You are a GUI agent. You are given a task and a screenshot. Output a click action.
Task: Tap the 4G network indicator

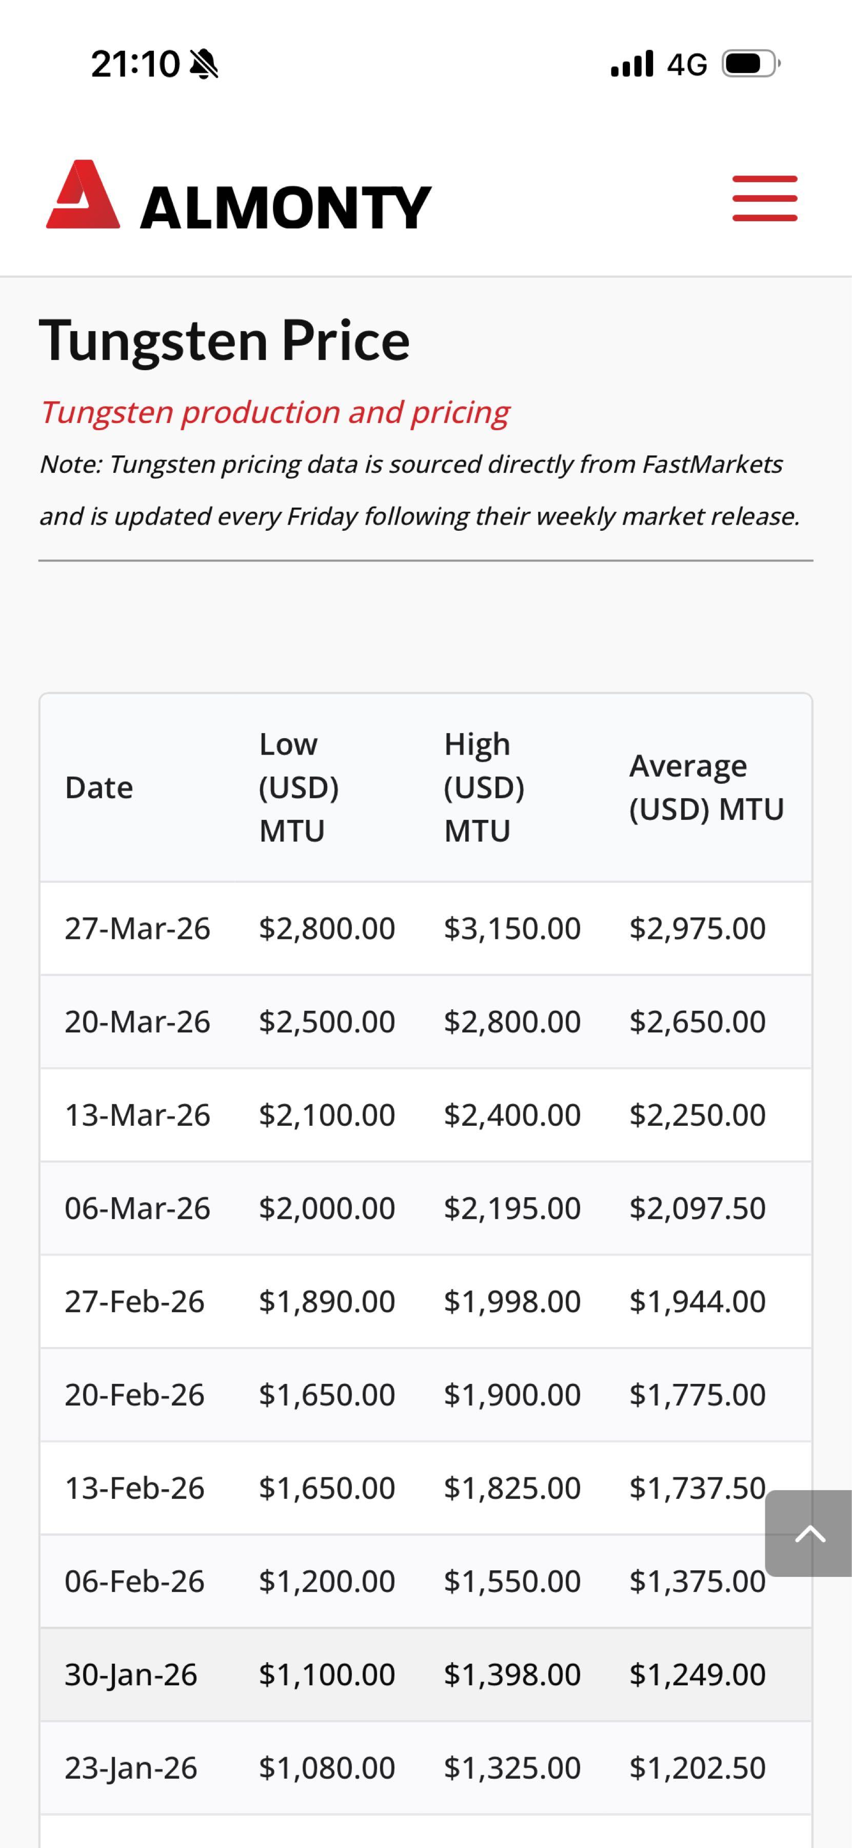coord(686,65)
